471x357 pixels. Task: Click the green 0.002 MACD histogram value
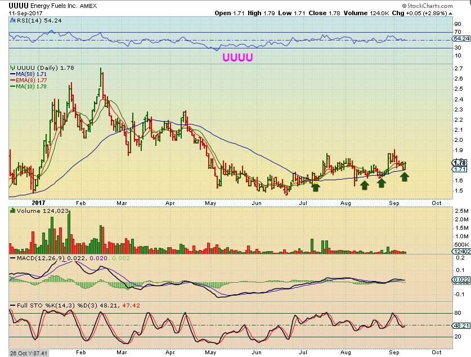[121, 258]
